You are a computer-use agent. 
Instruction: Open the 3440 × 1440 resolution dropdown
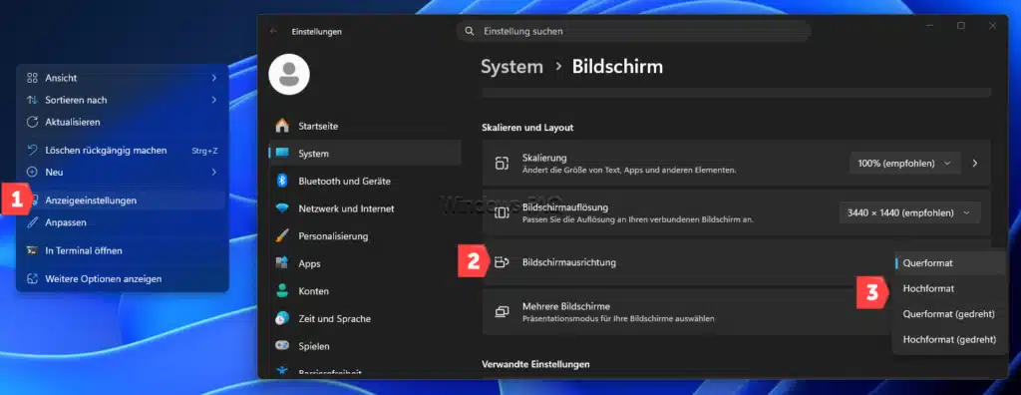909,213
